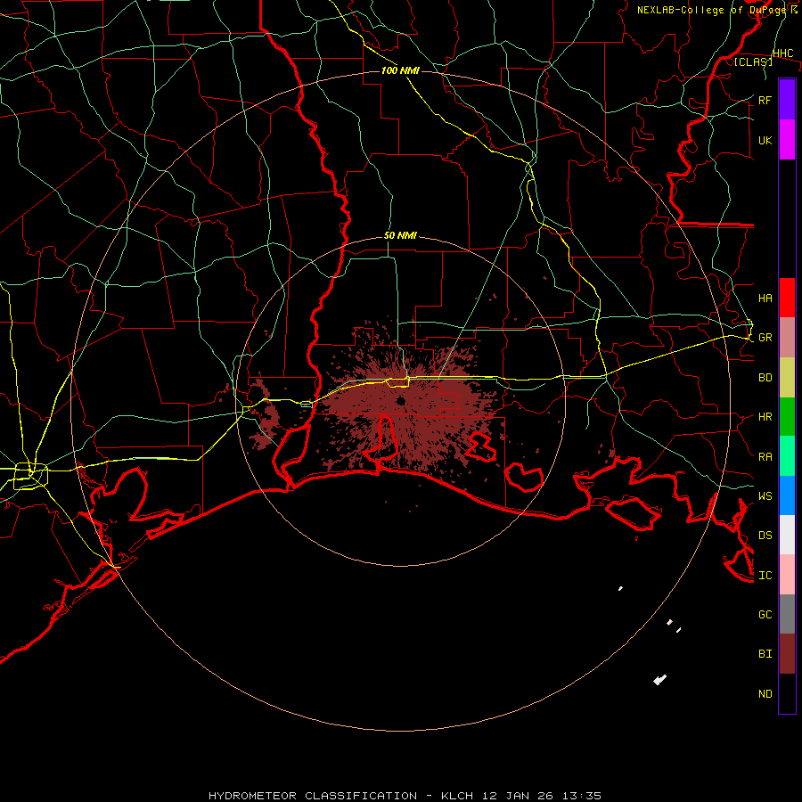Click the WS blue legend swatch
The width and height of the screenshot is (802, 802).
pyautogui.click(x=787, y=495)
